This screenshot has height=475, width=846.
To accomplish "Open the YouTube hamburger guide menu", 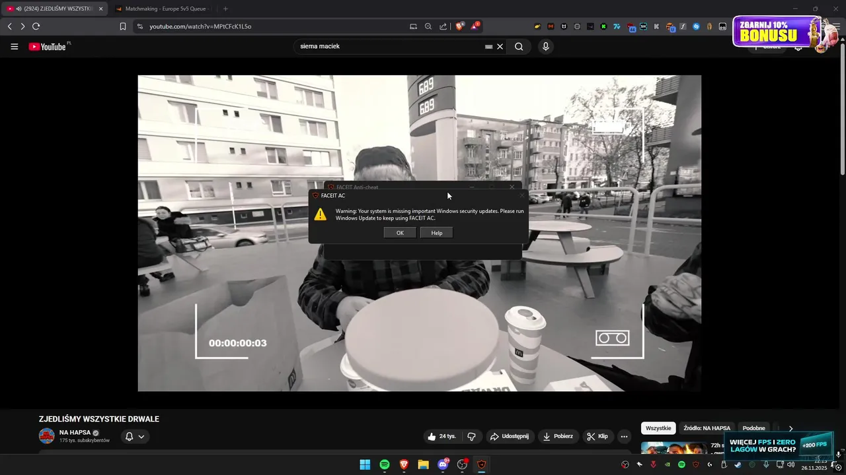I will click(x=14, y=47).
